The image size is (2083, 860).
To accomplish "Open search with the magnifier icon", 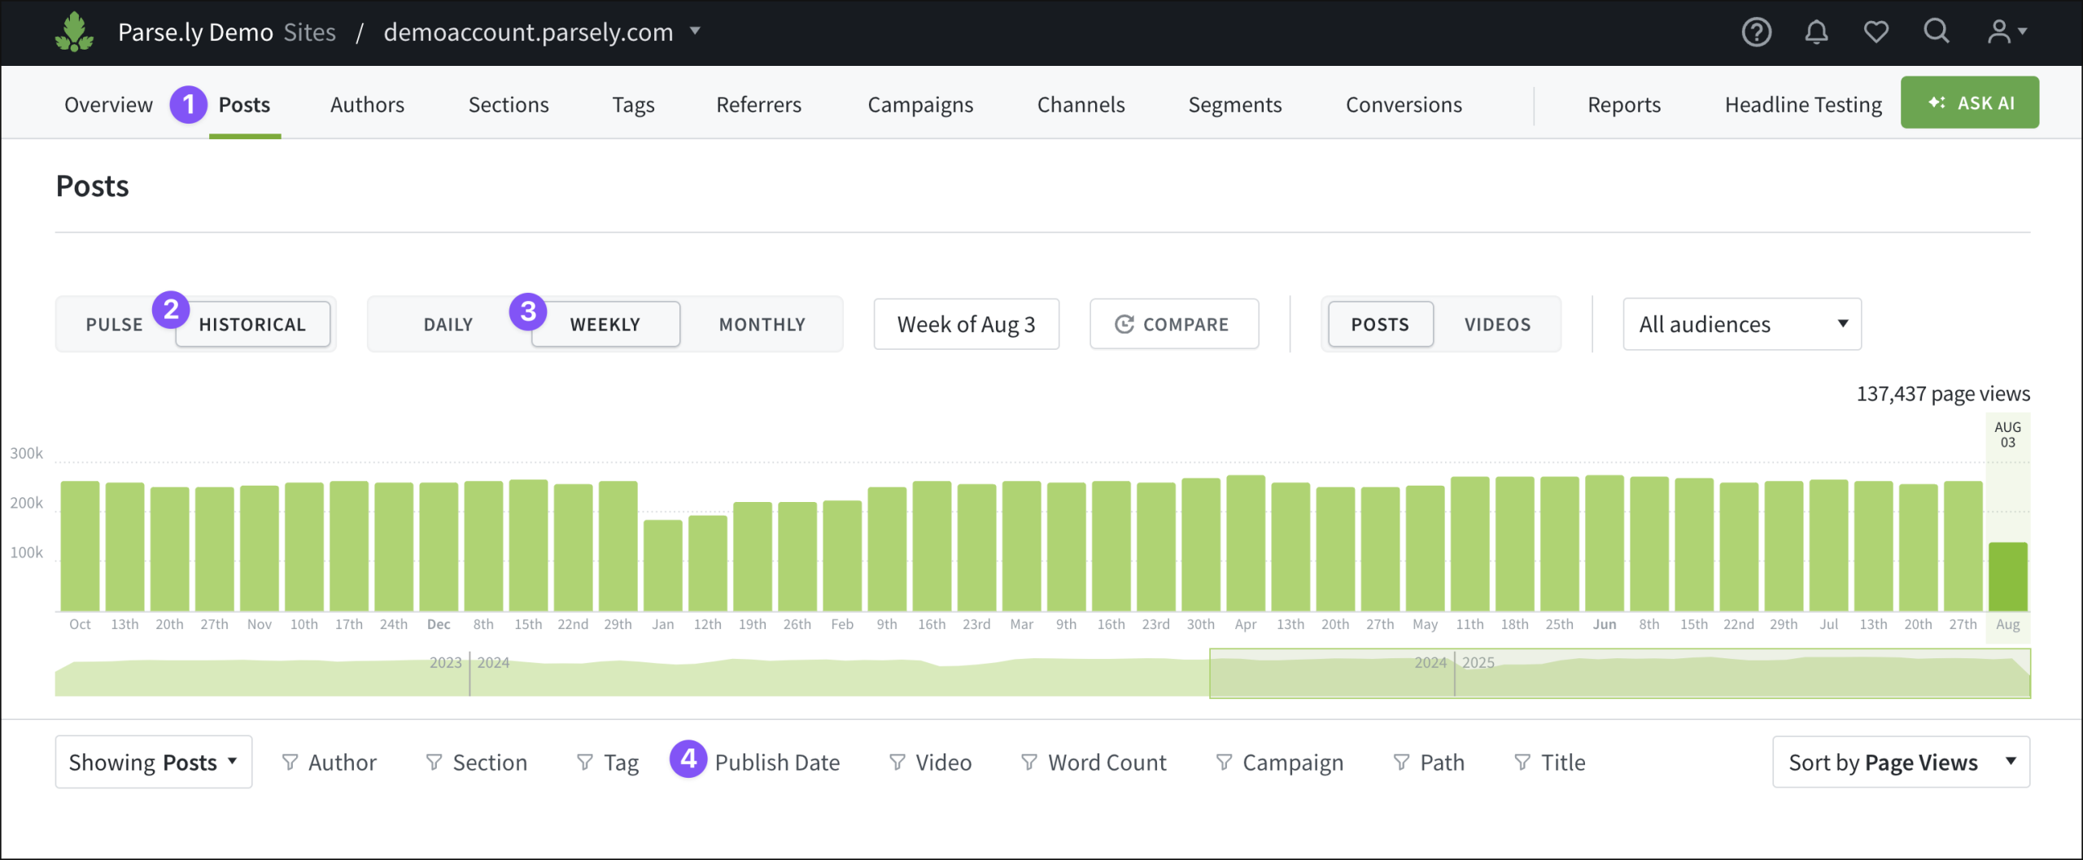I will [1937, 32].
